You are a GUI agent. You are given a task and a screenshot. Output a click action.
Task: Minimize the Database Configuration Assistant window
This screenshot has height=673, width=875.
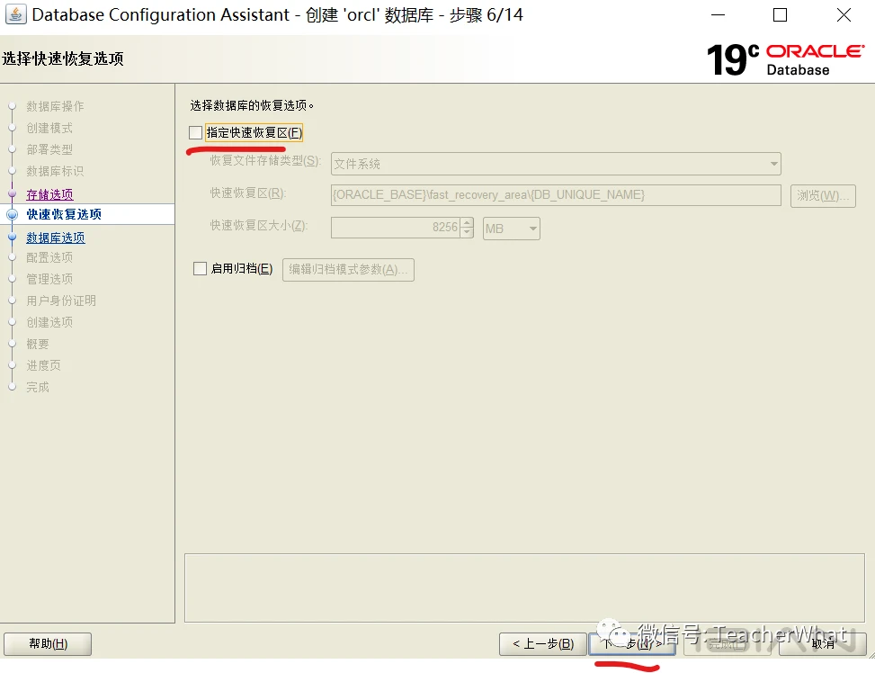coord(719,15)
